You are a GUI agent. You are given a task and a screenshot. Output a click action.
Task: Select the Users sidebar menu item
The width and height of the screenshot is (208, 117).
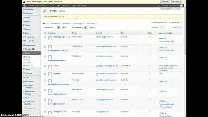pos(31,53)
